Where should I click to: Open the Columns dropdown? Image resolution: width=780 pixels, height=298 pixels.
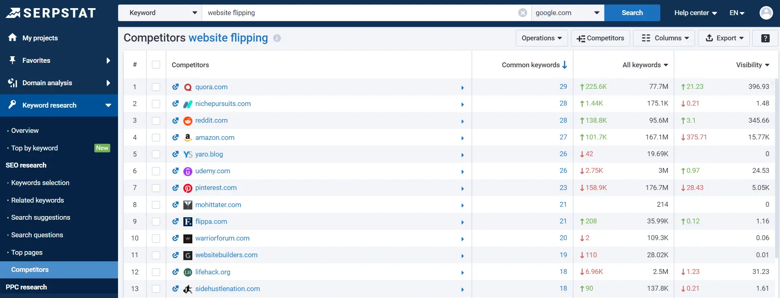click(x=665, y=38)
